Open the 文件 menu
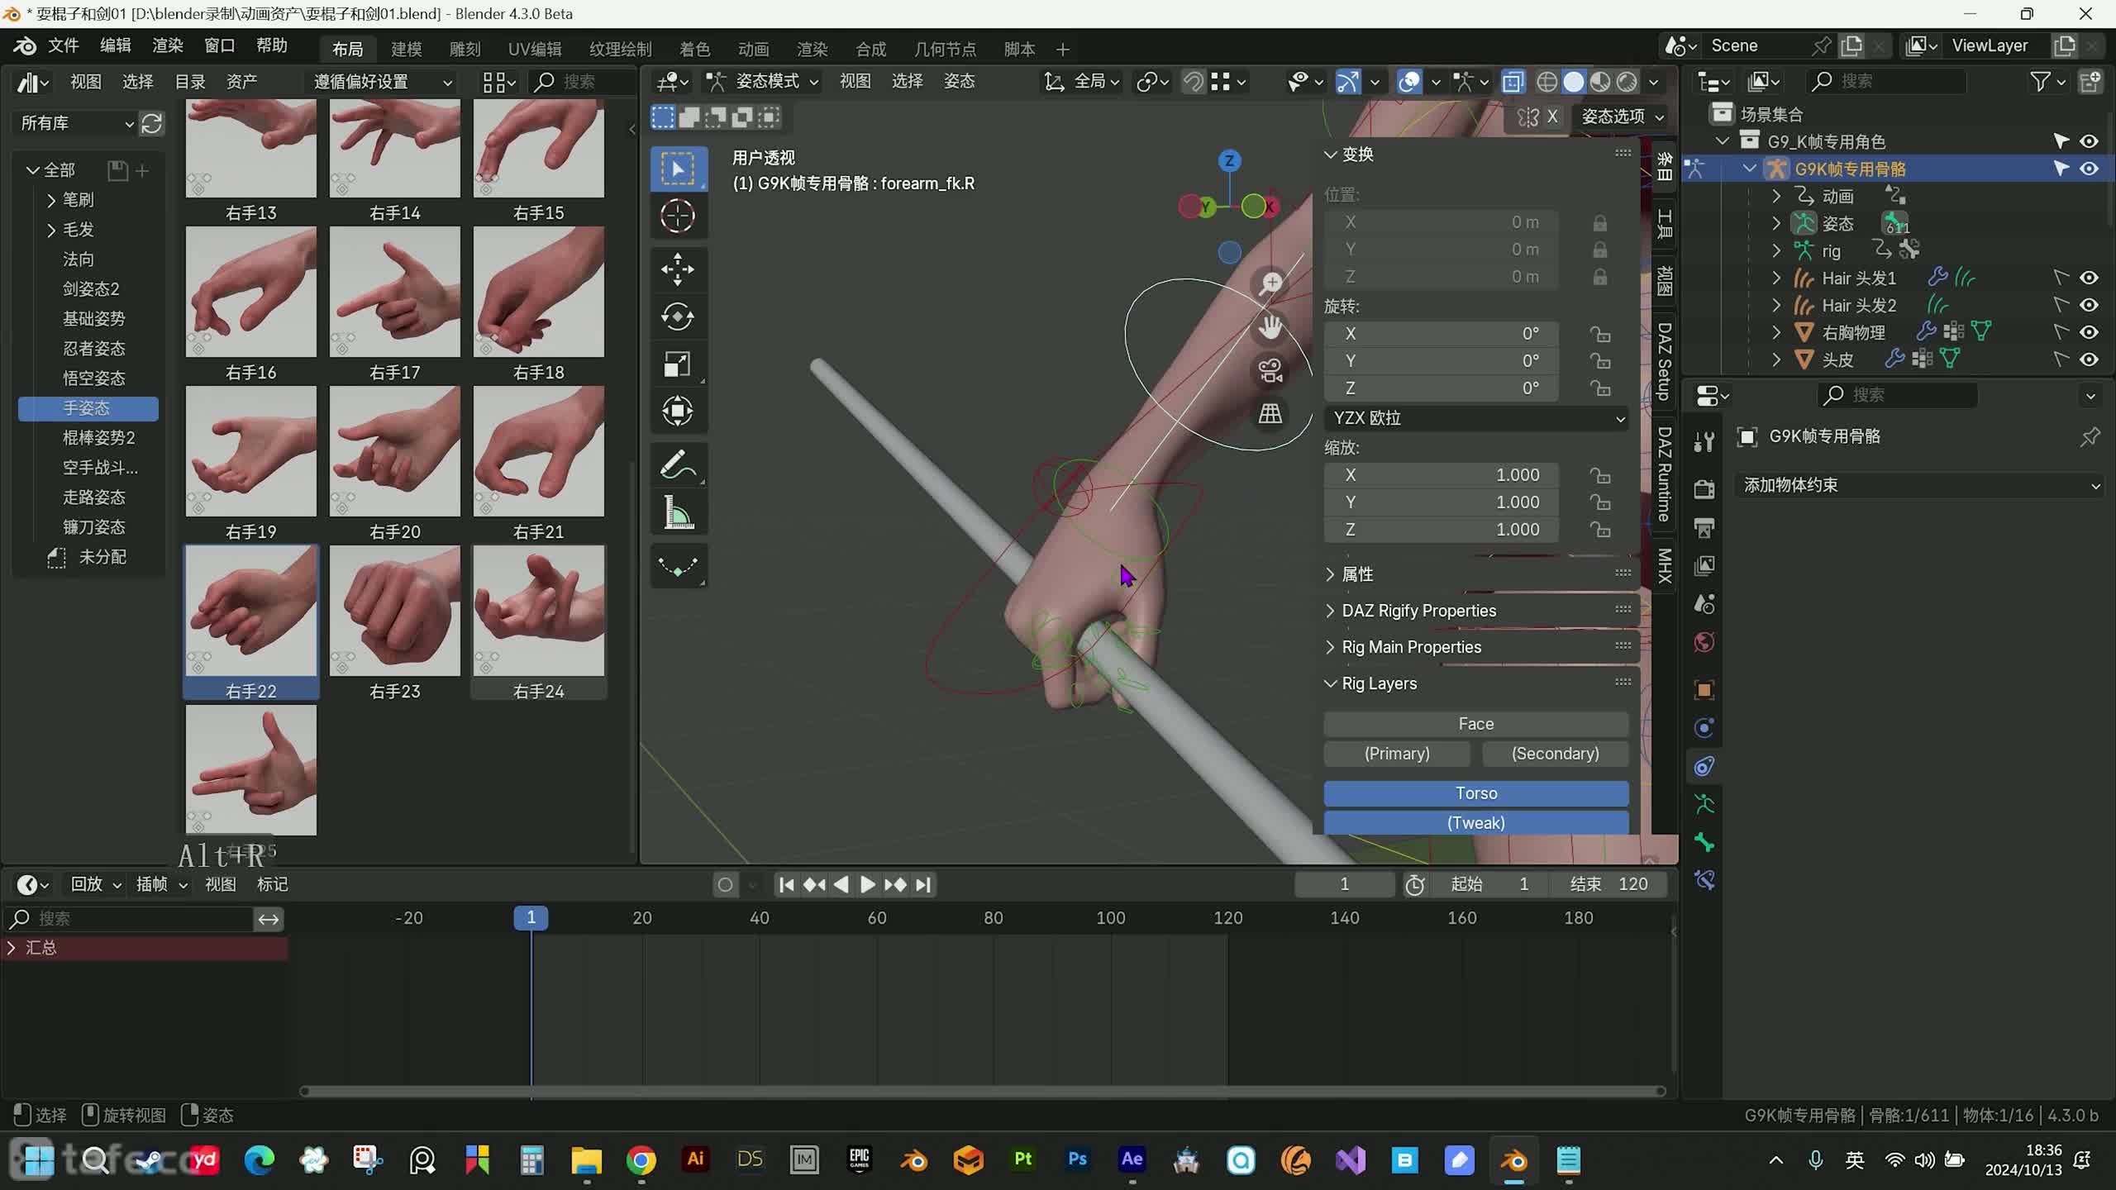Viewport: 2116px width, 1190px height. tap(64, 45)
